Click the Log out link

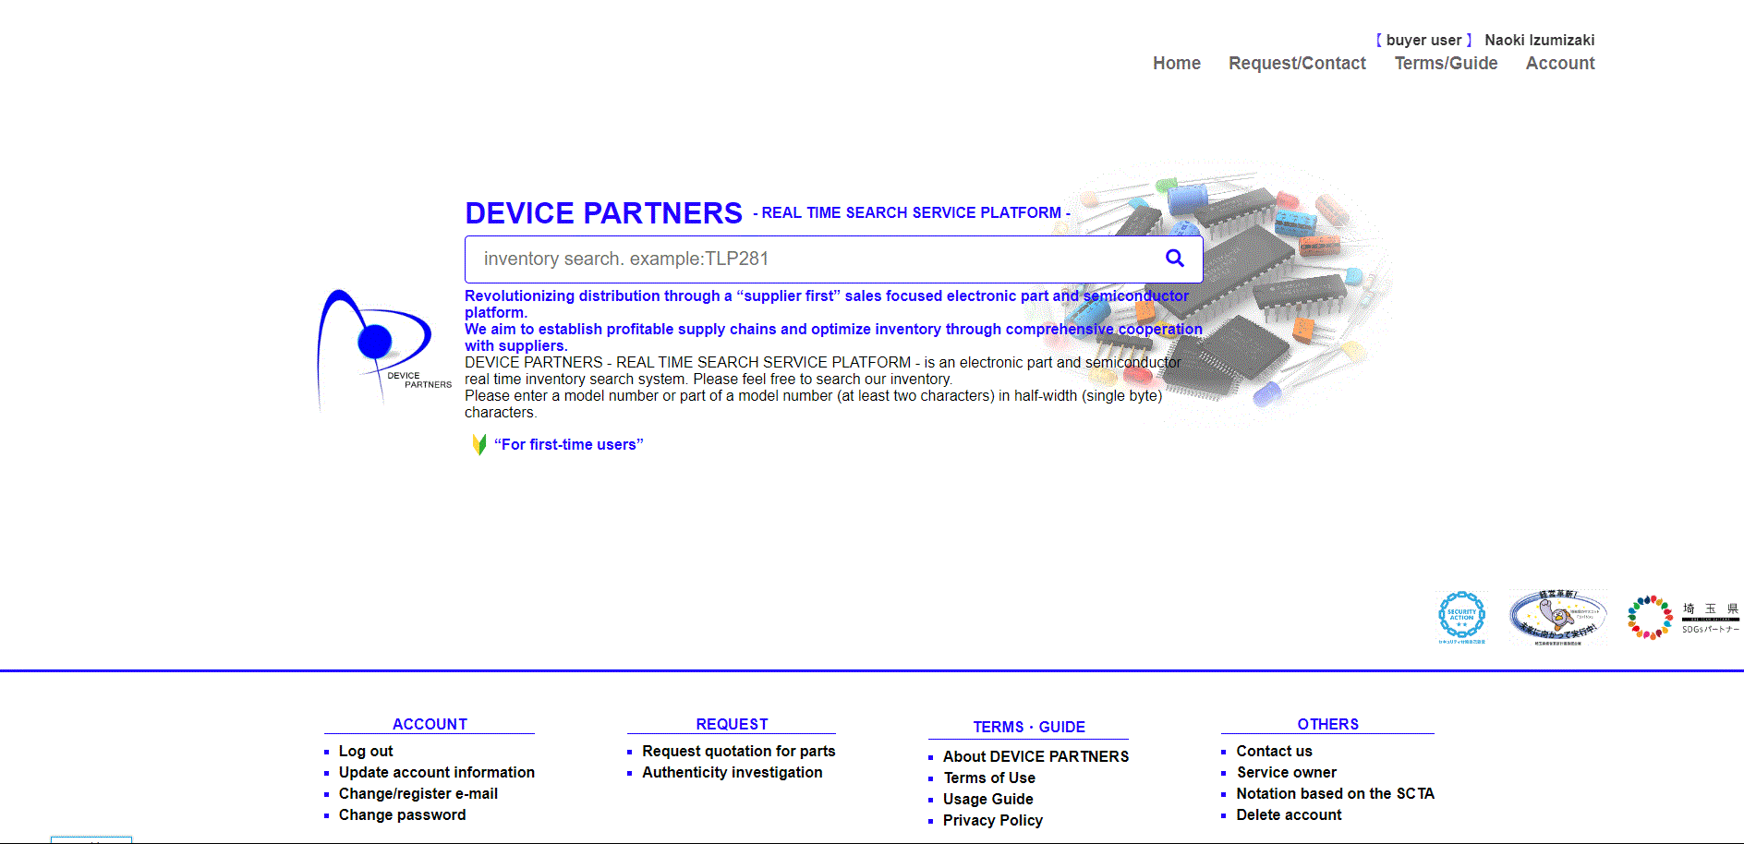click(366, 751)
